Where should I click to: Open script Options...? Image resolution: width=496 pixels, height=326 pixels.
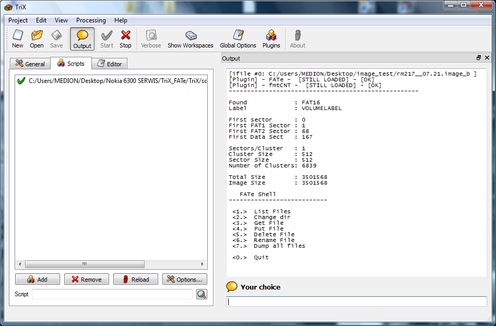pos(185,279)
